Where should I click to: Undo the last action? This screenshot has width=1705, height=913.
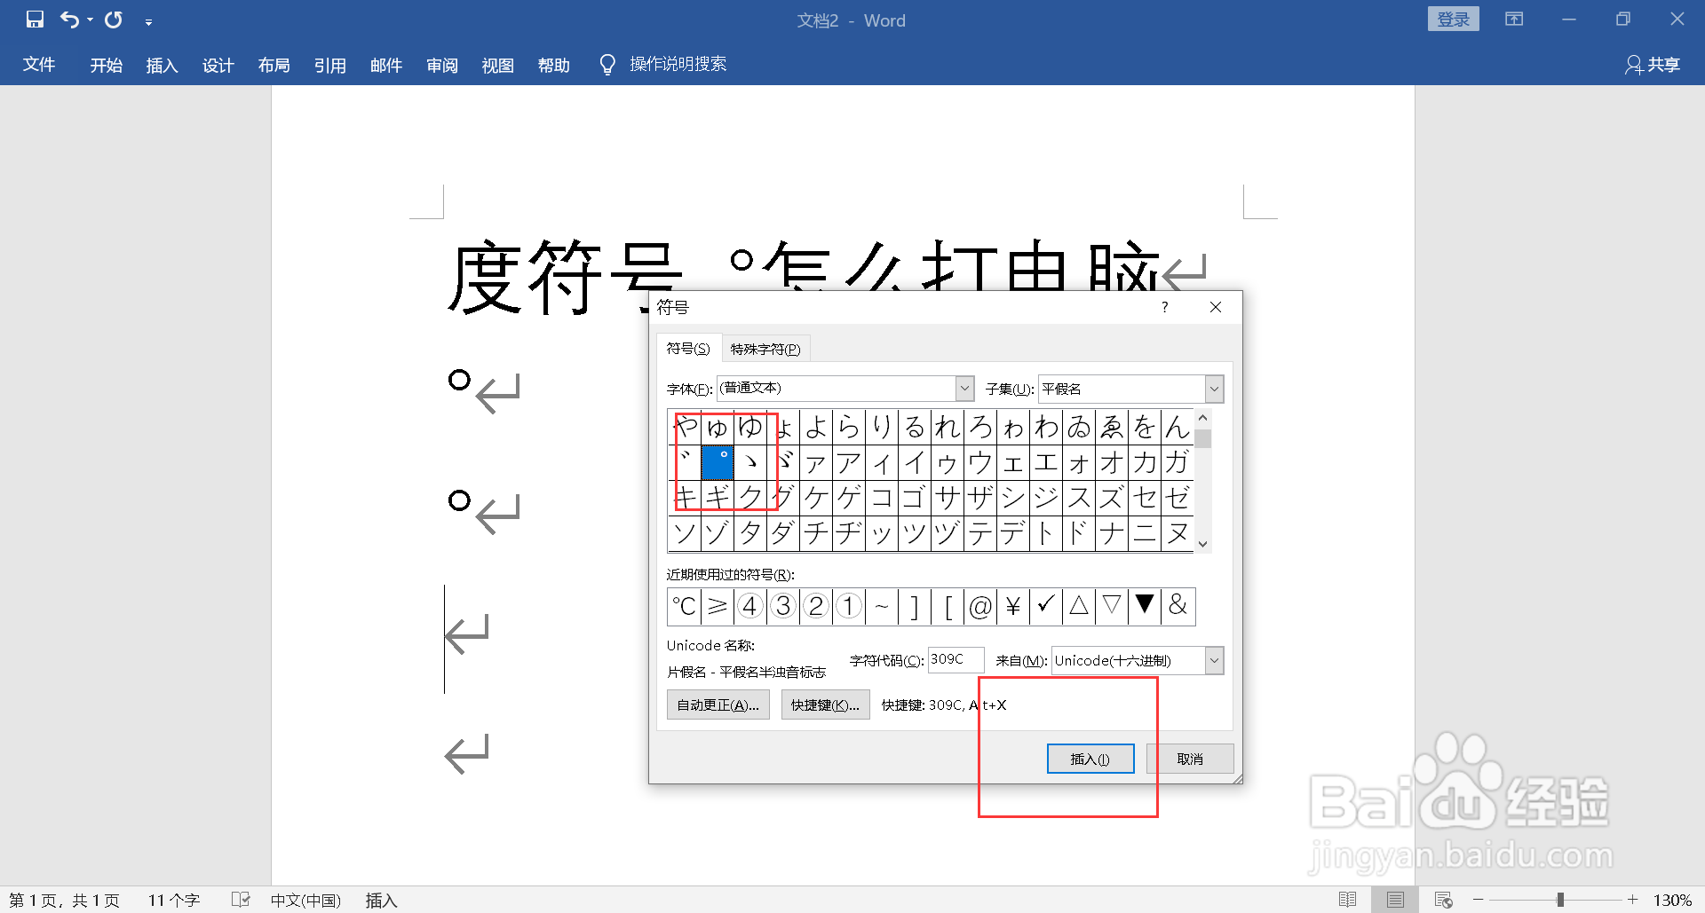pos(69,20)
